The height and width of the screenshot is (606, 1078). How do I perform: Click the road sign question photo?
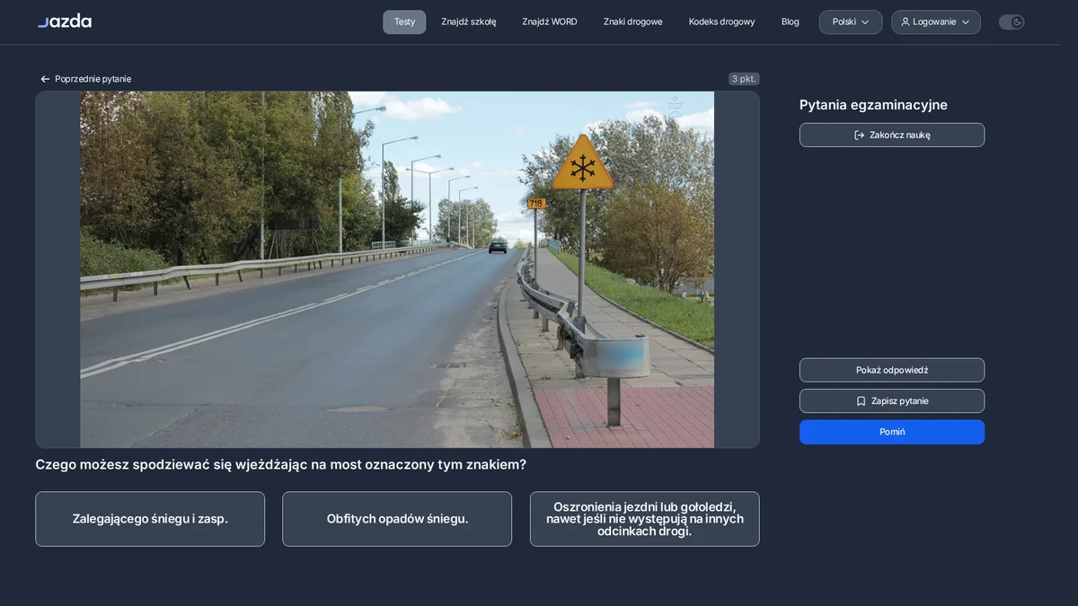(397, 269)
